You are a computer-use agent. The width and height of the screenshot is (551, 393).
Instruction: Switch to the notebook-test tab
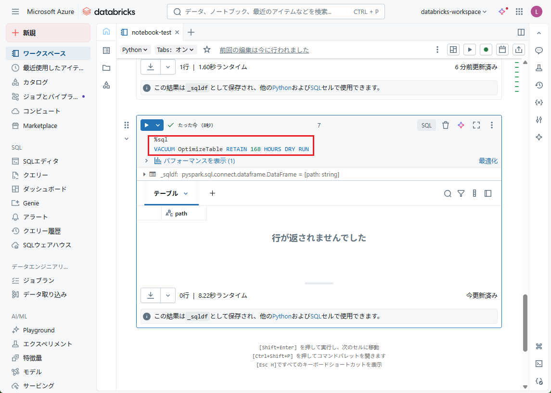point(151,32)
